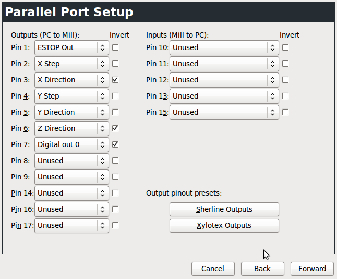Uncheck Invert for Pin 6 Z Direction
The image size is (337, 279).
coord(115,128)
